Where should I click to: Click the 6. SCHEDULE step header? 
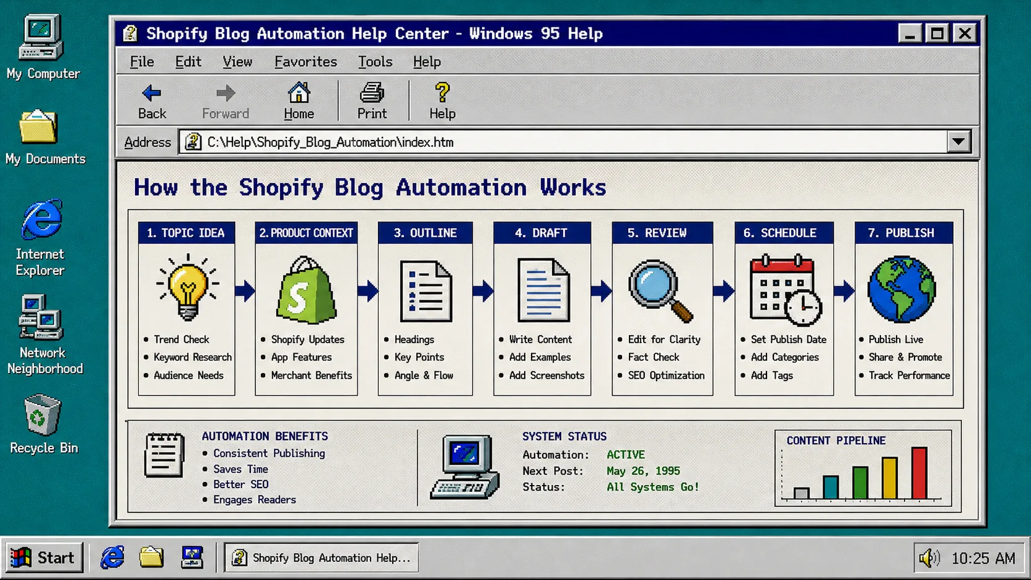point(784,233)
